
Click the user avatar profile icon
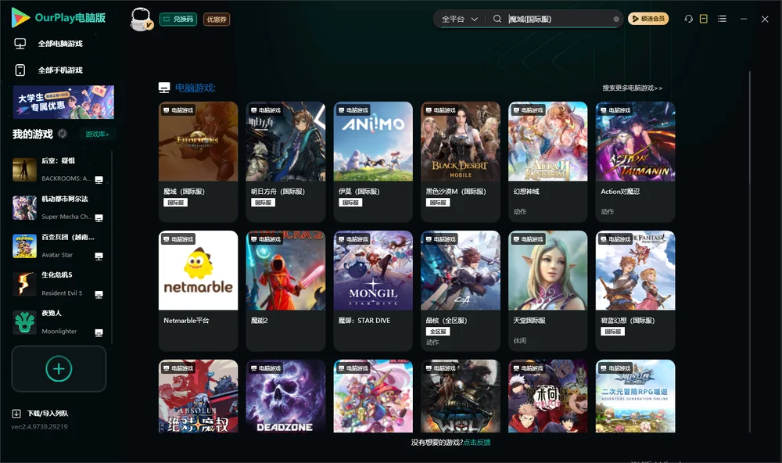point(141,20)
